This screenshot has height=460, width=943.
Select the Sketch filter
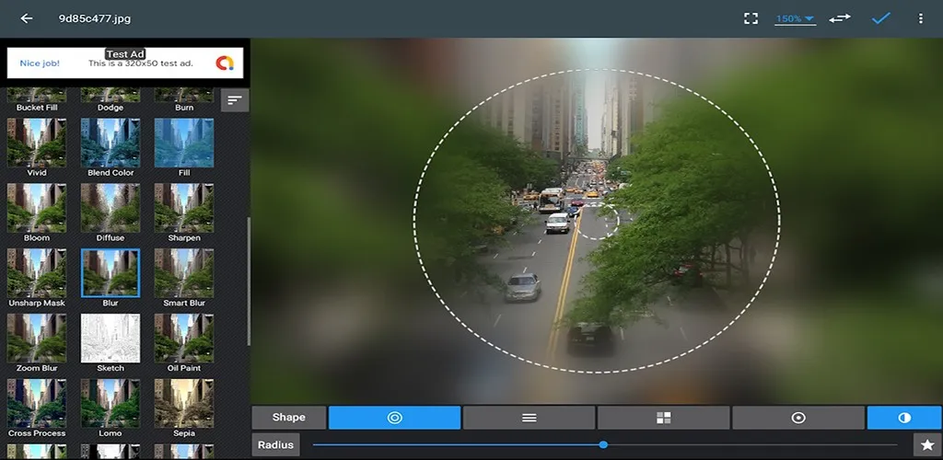(x=111, y=338)
